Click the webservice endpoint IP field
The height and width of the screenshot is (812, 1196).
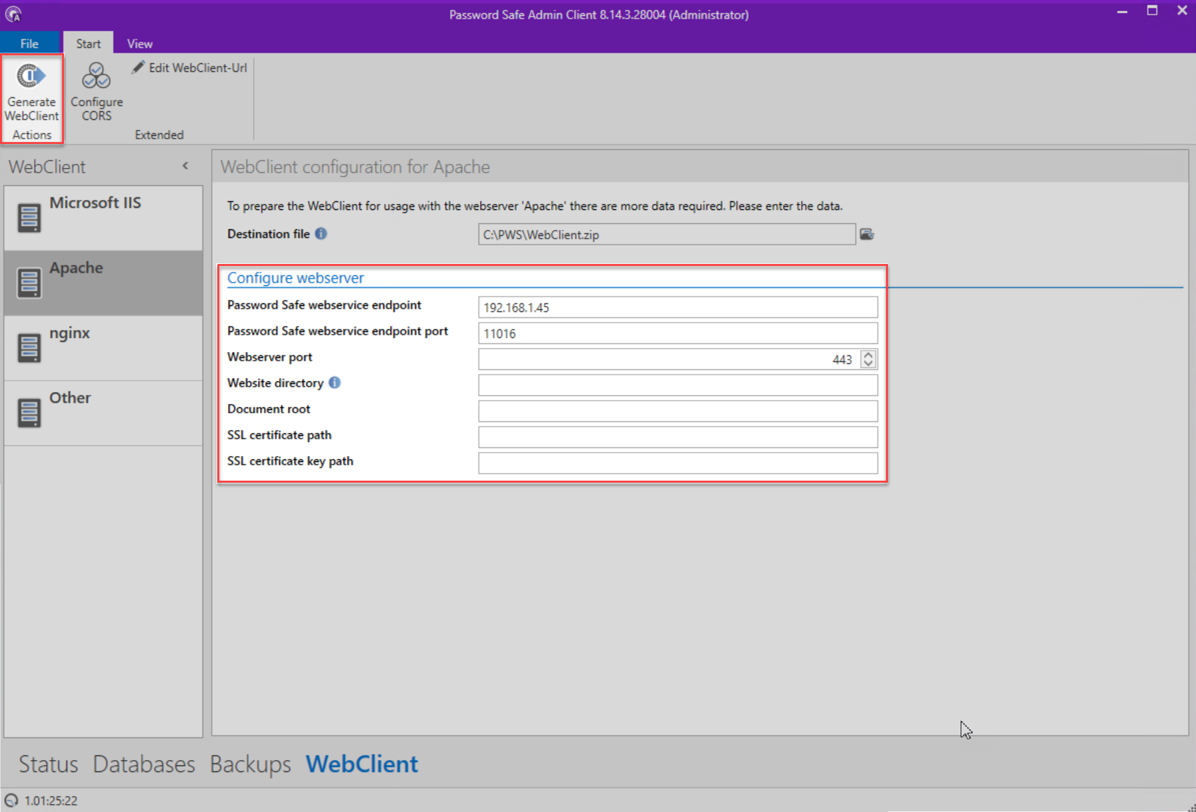click(678, 307)
